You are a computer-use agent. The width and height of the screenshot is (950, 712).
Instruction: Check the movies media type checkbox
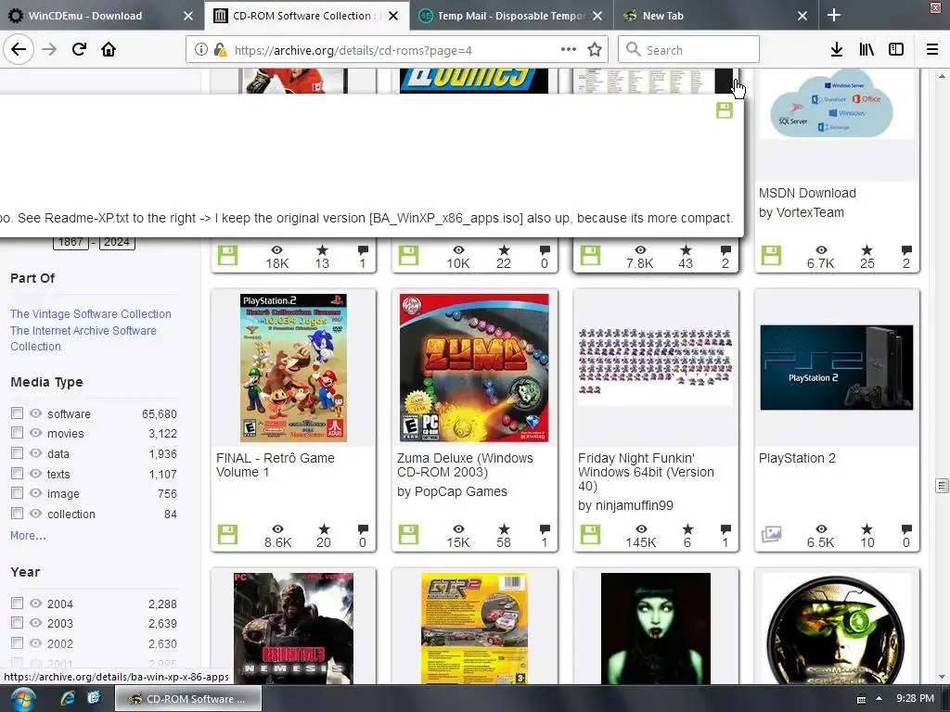17,432
